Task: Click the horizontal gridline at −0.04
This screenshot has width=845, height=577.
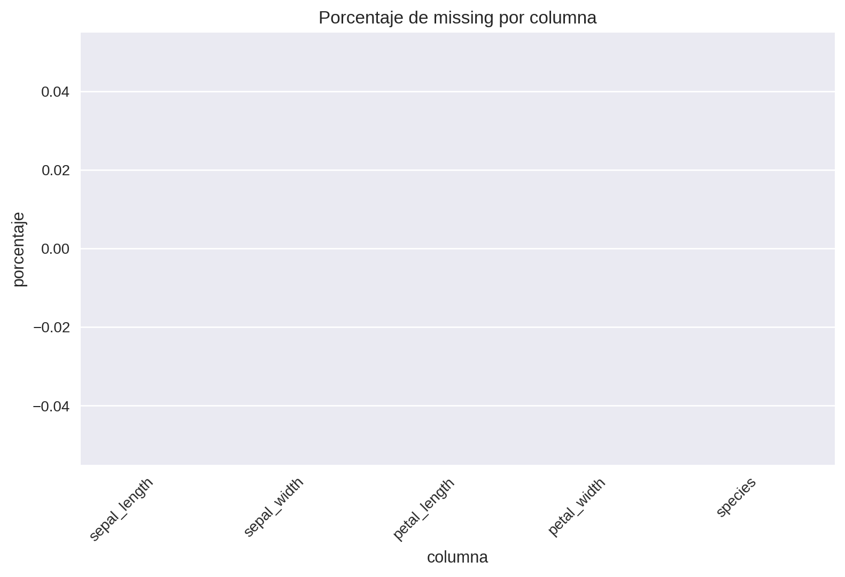Action: click(x=457, y=406)
